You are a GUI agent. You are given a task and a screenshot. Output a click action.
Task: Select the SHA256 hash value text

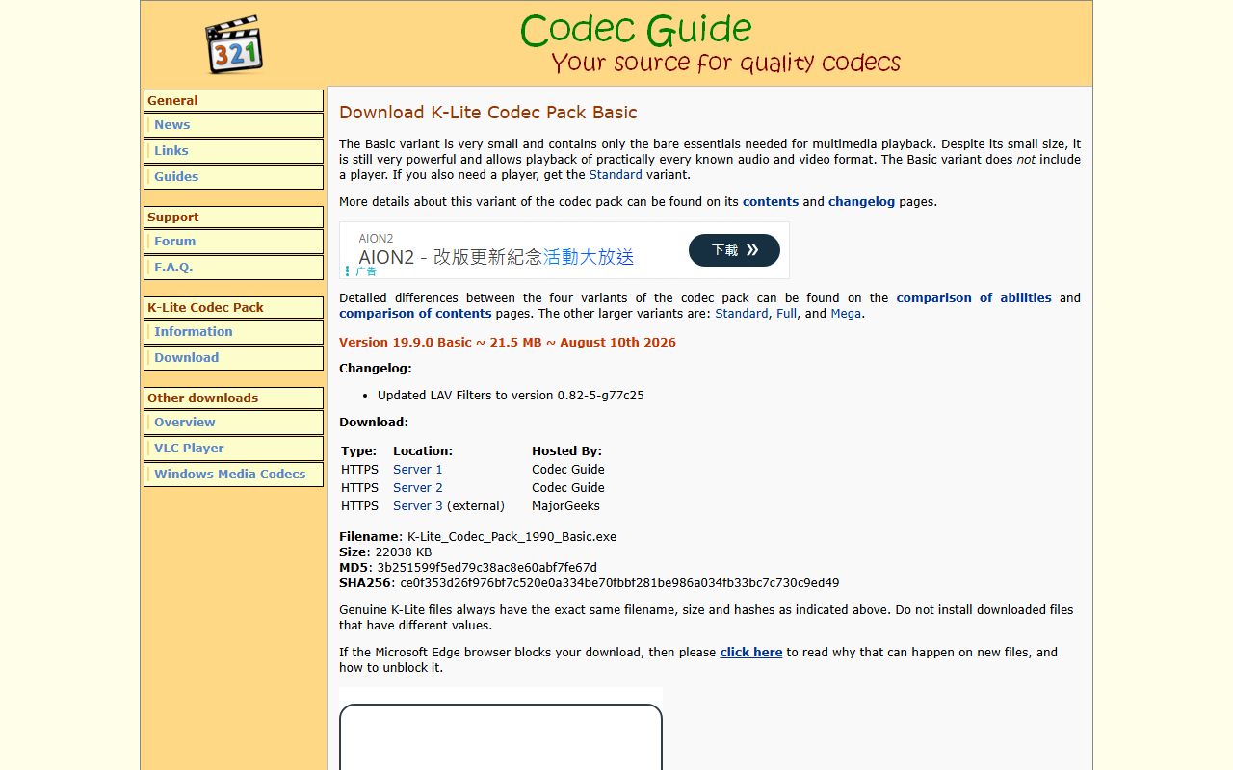click(x=619, y=583)
